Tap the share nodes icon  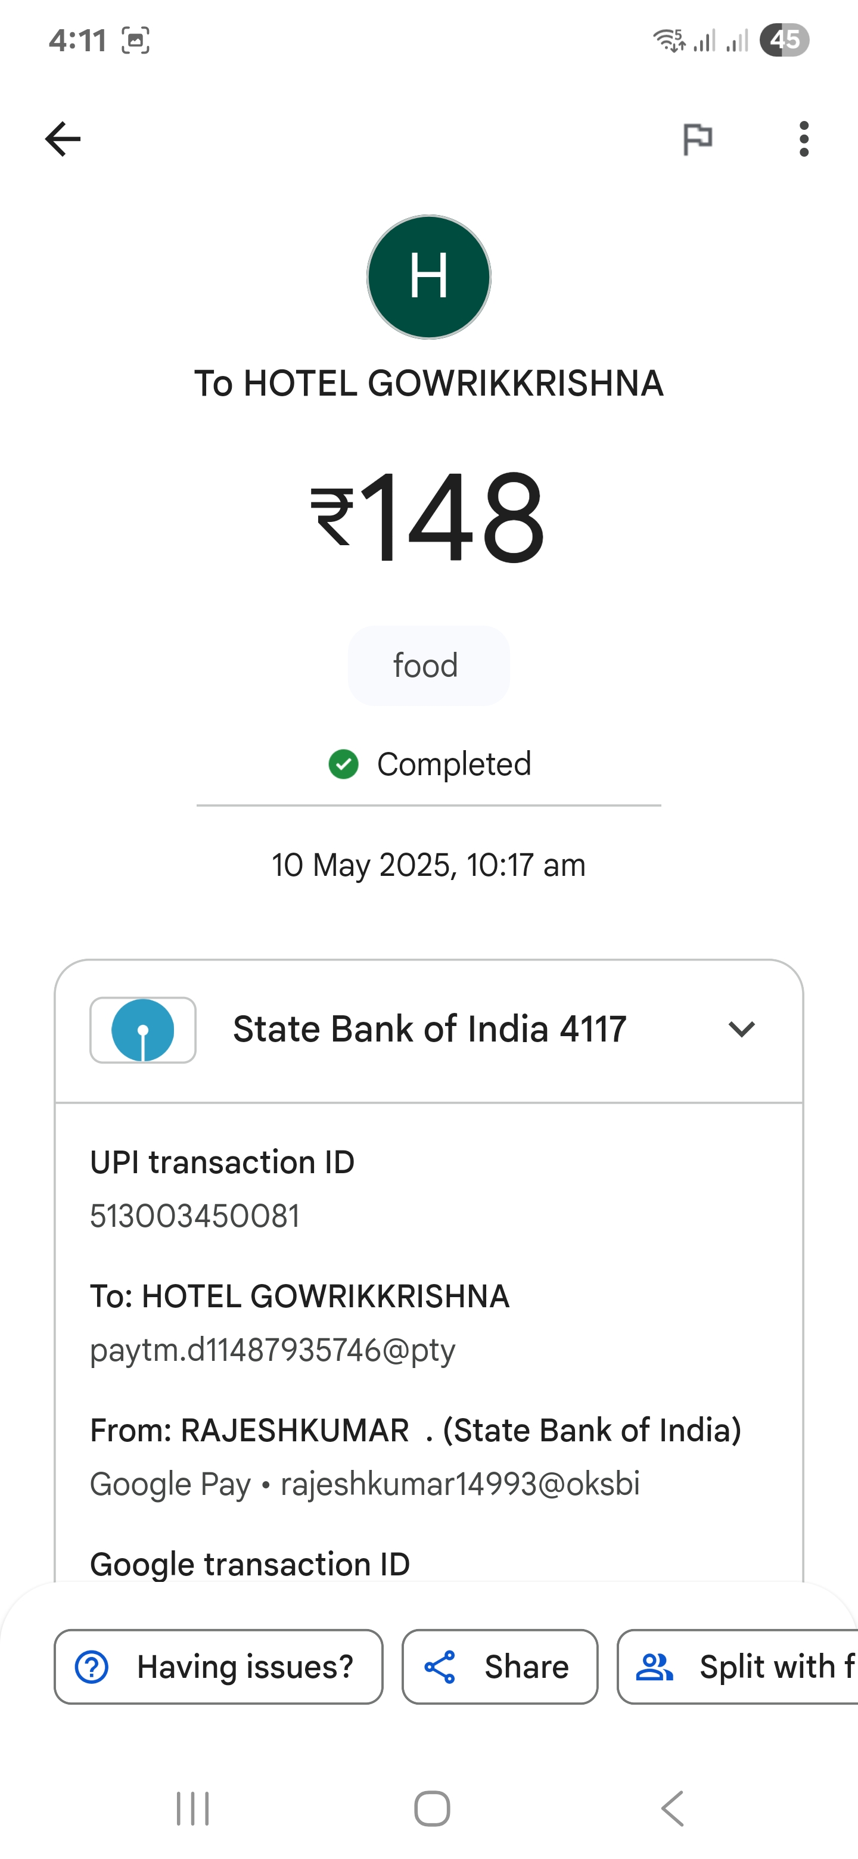(x=440, y=1667)
